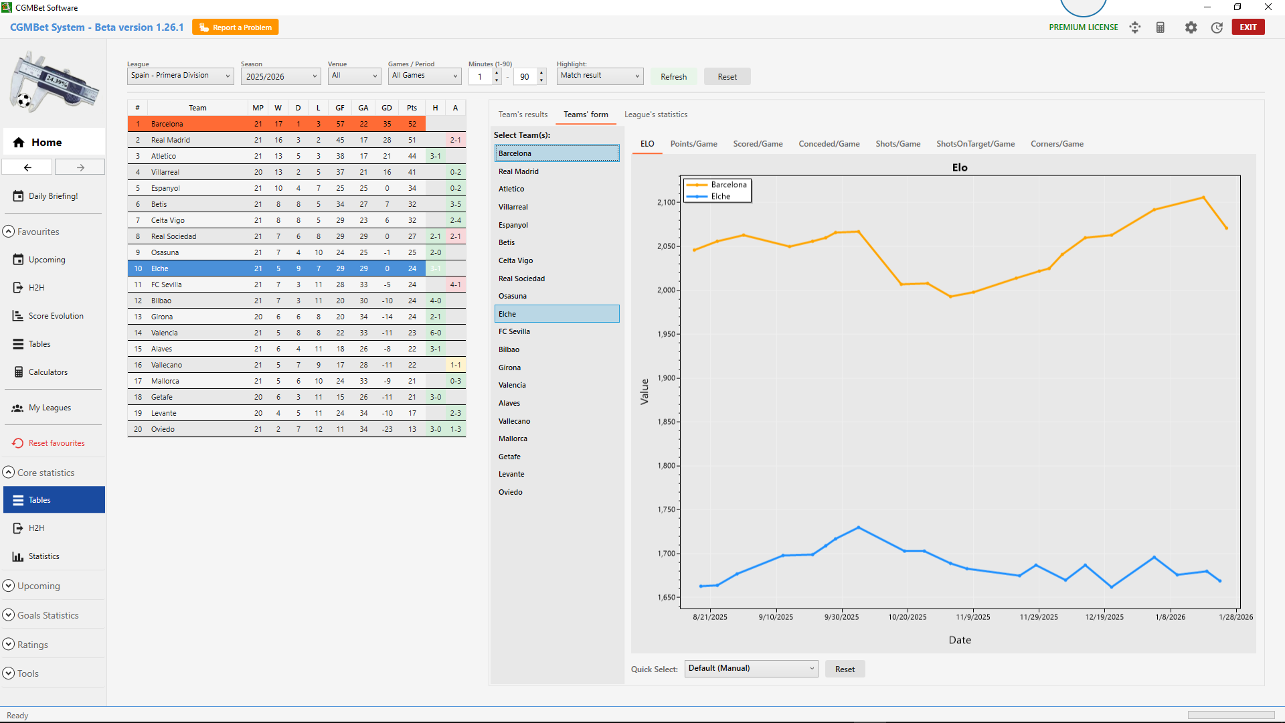Select Score Evolution in the sidebar

pos(56,315)
